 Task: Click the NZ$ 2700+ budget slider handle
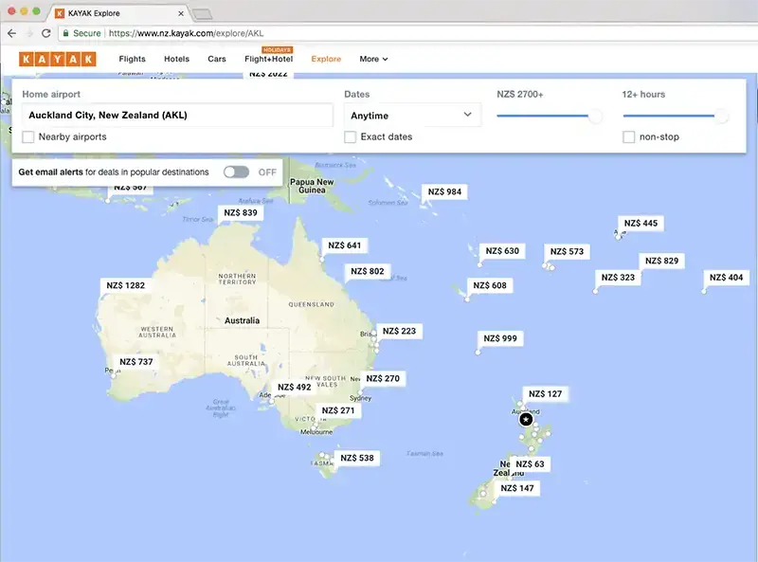point(595,117)
